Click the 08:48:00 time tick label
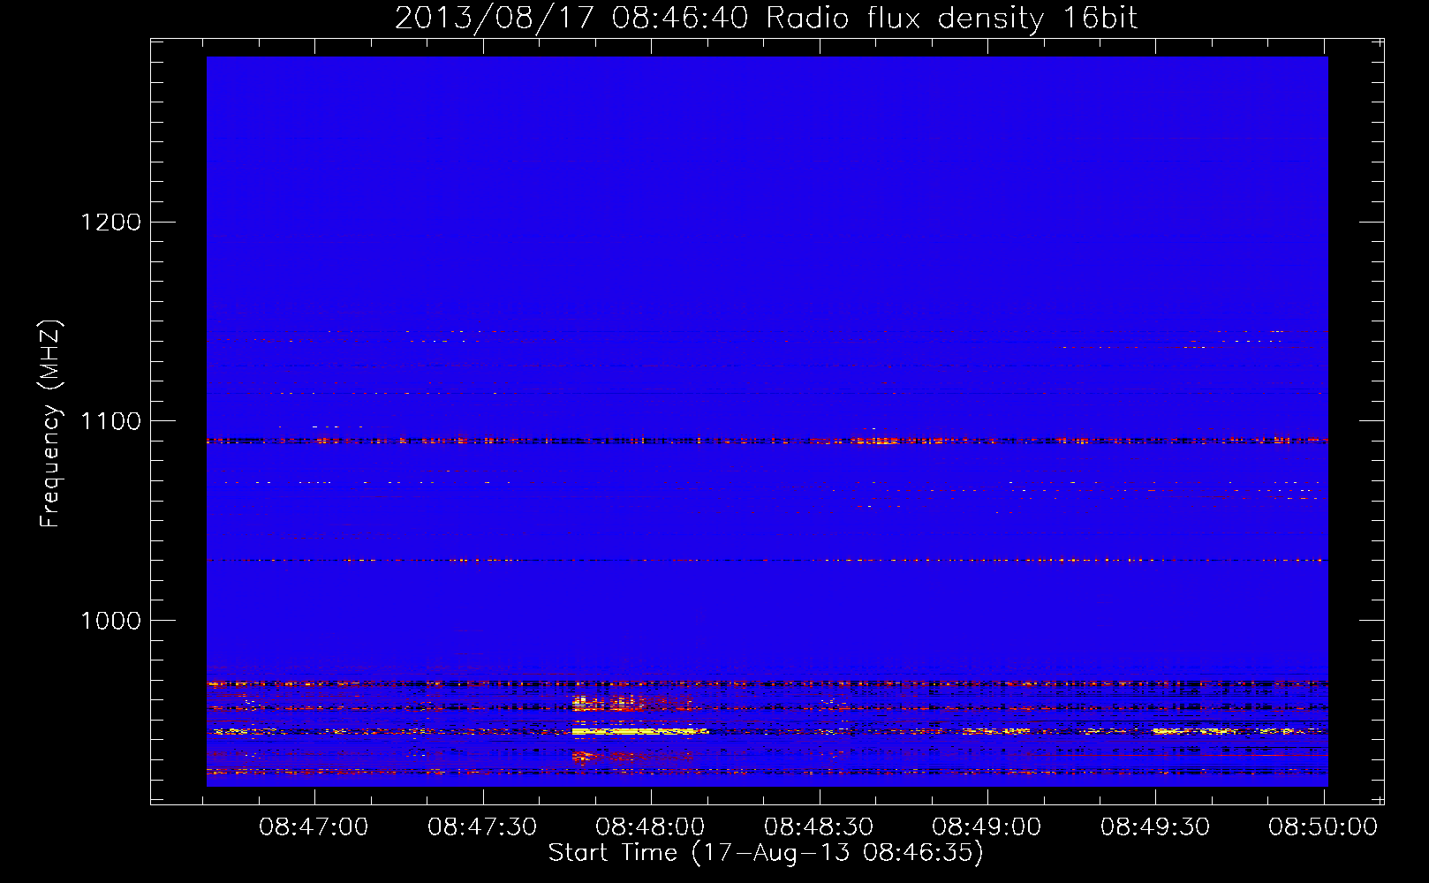 650,827
